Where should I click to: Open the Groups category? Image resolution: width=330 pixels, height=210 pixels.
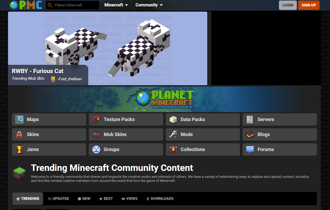126,149
